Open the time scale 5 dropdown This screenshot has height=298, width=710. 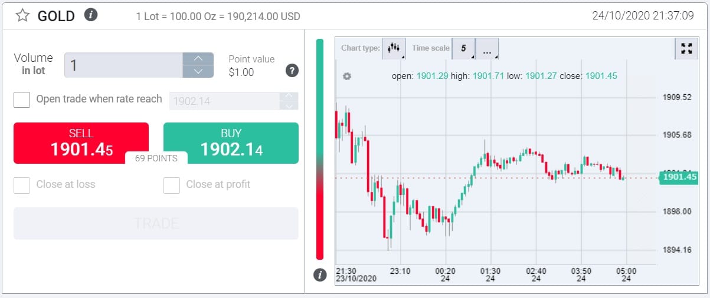[463, 49]
